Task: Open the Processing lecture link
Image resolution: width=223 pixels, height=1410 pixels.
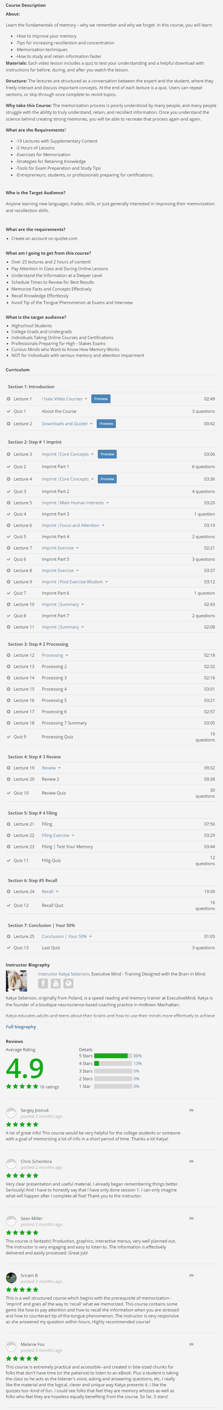Action: (52, 655)
